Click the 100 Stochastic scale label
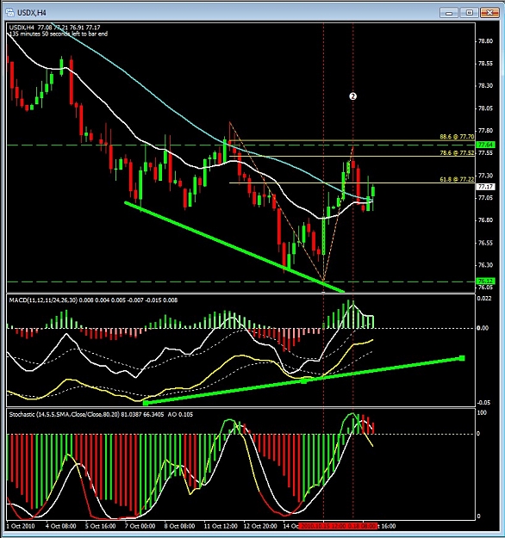The image size is (505, 538). click(x=482, y=413)
